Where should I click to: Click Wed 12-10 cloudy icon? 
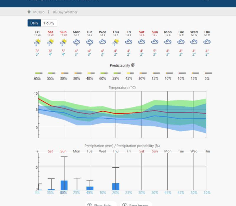[x=194, y=42]
